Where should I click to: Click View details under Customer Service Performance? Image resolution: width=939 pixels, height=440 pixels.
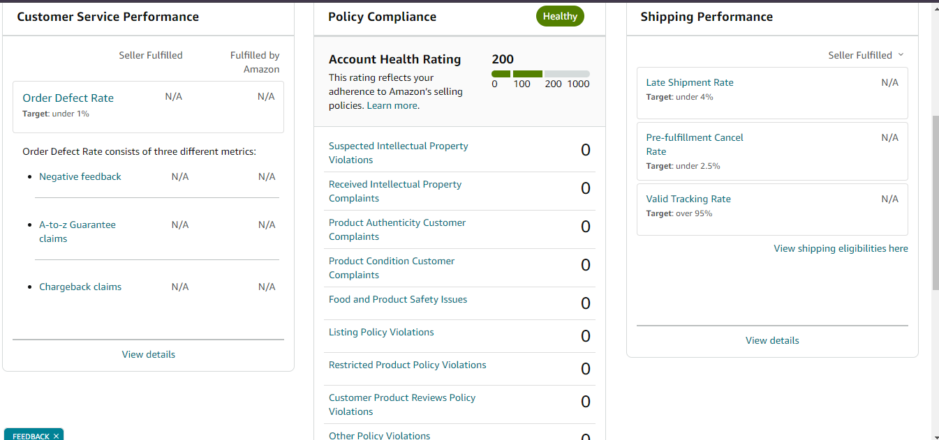(149, 354)
